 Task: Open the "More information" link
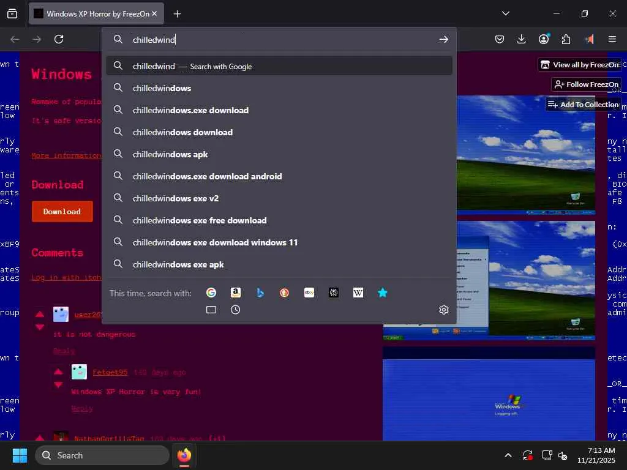click(66, 155)
